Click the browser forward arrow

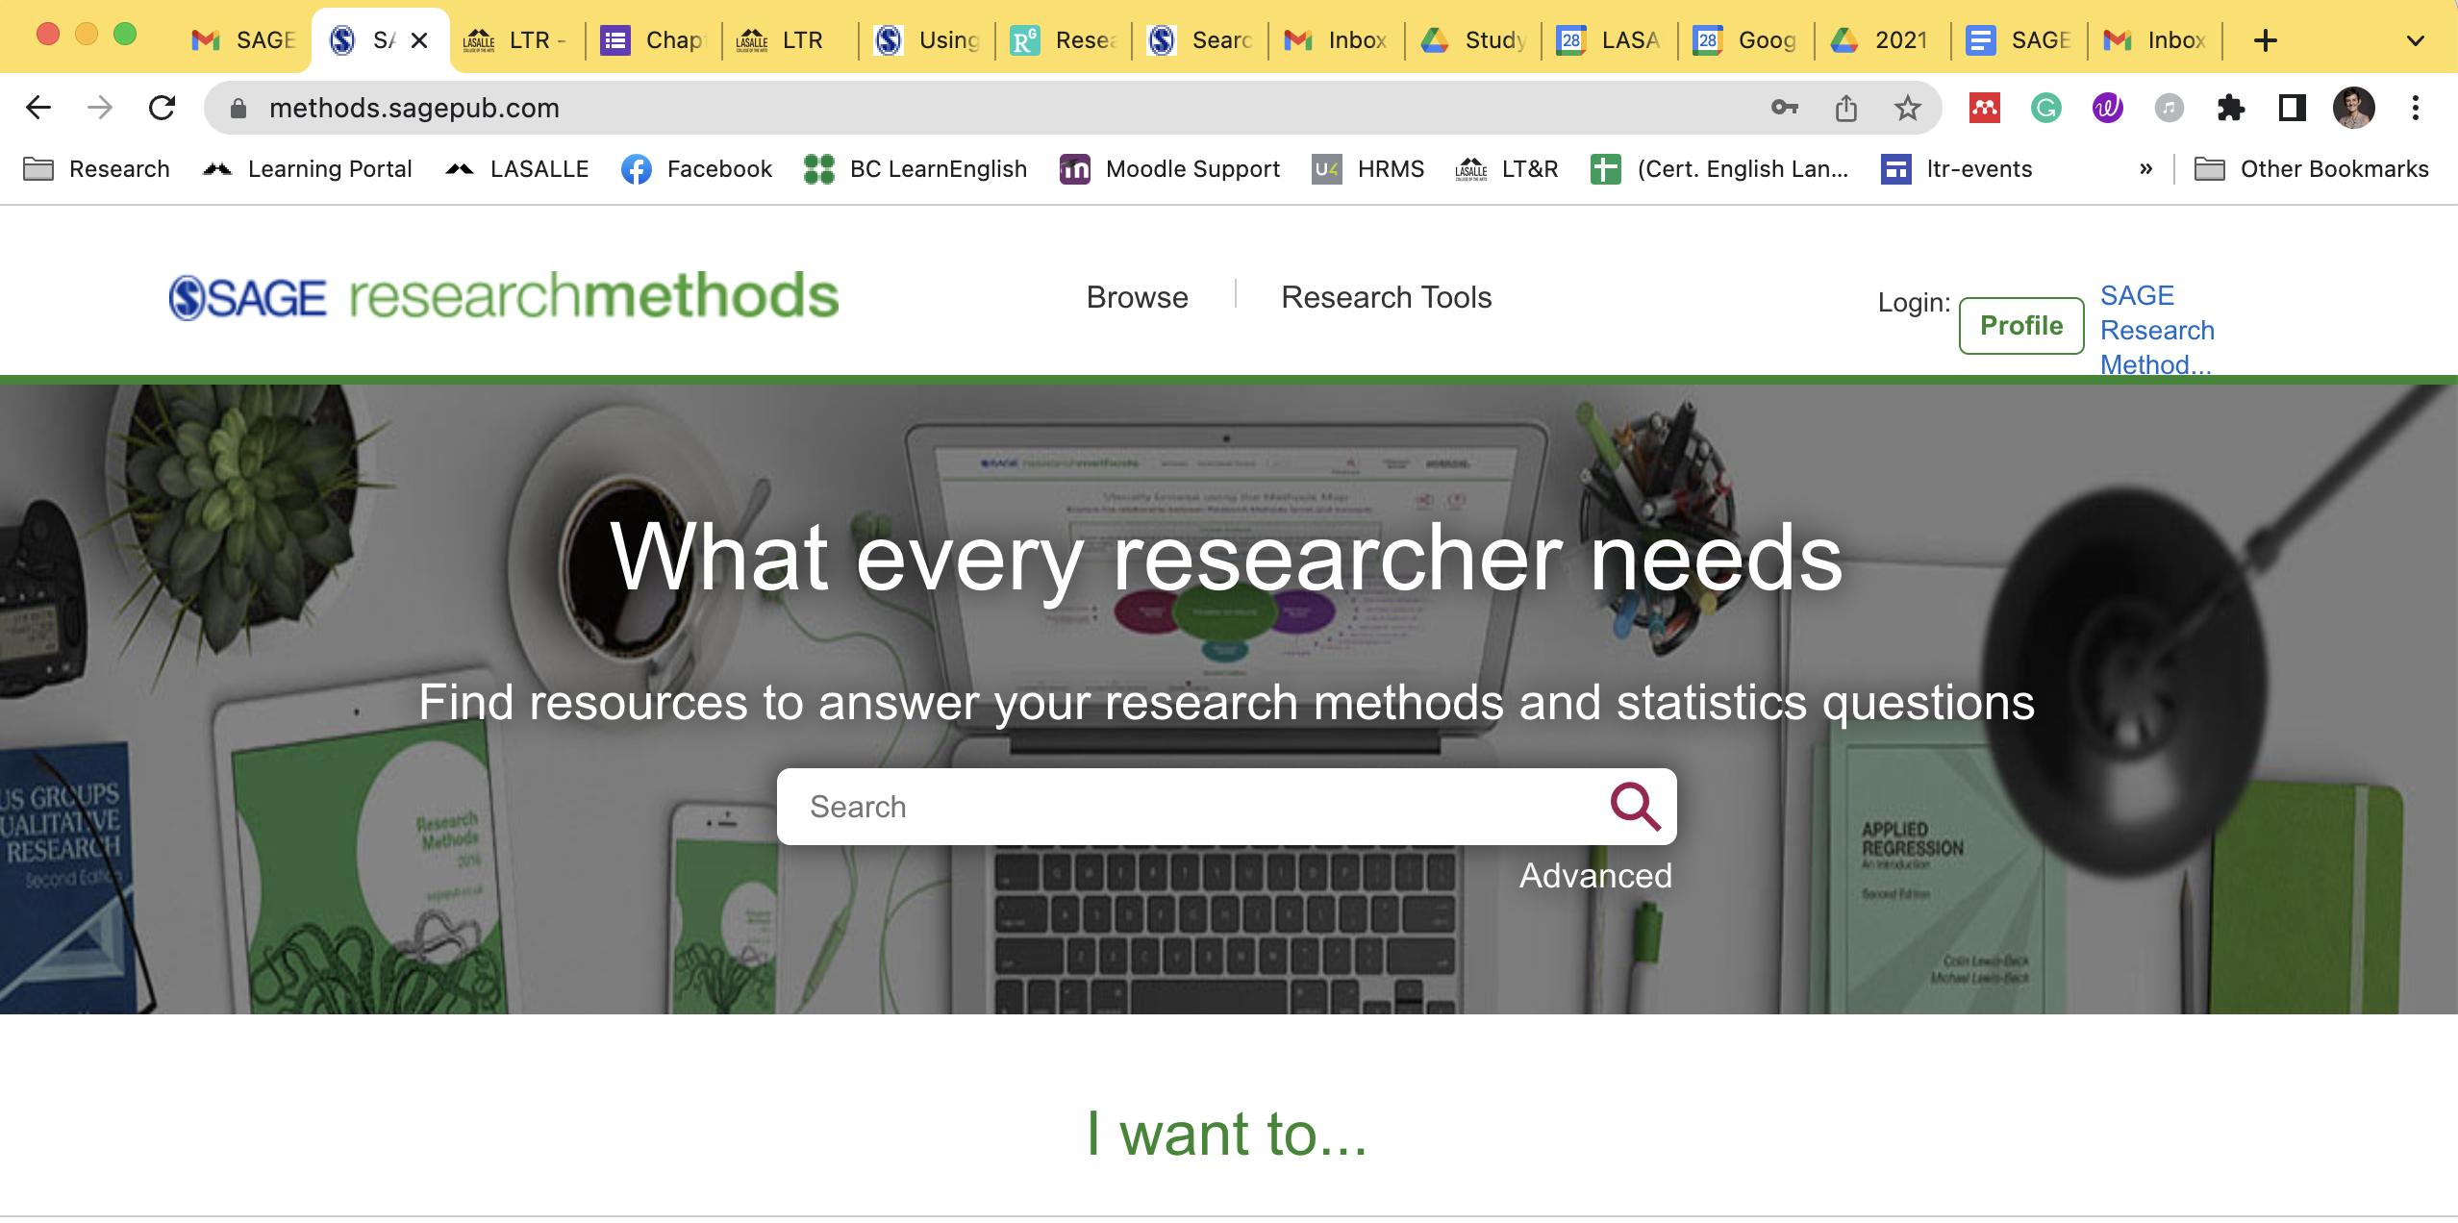100,108
